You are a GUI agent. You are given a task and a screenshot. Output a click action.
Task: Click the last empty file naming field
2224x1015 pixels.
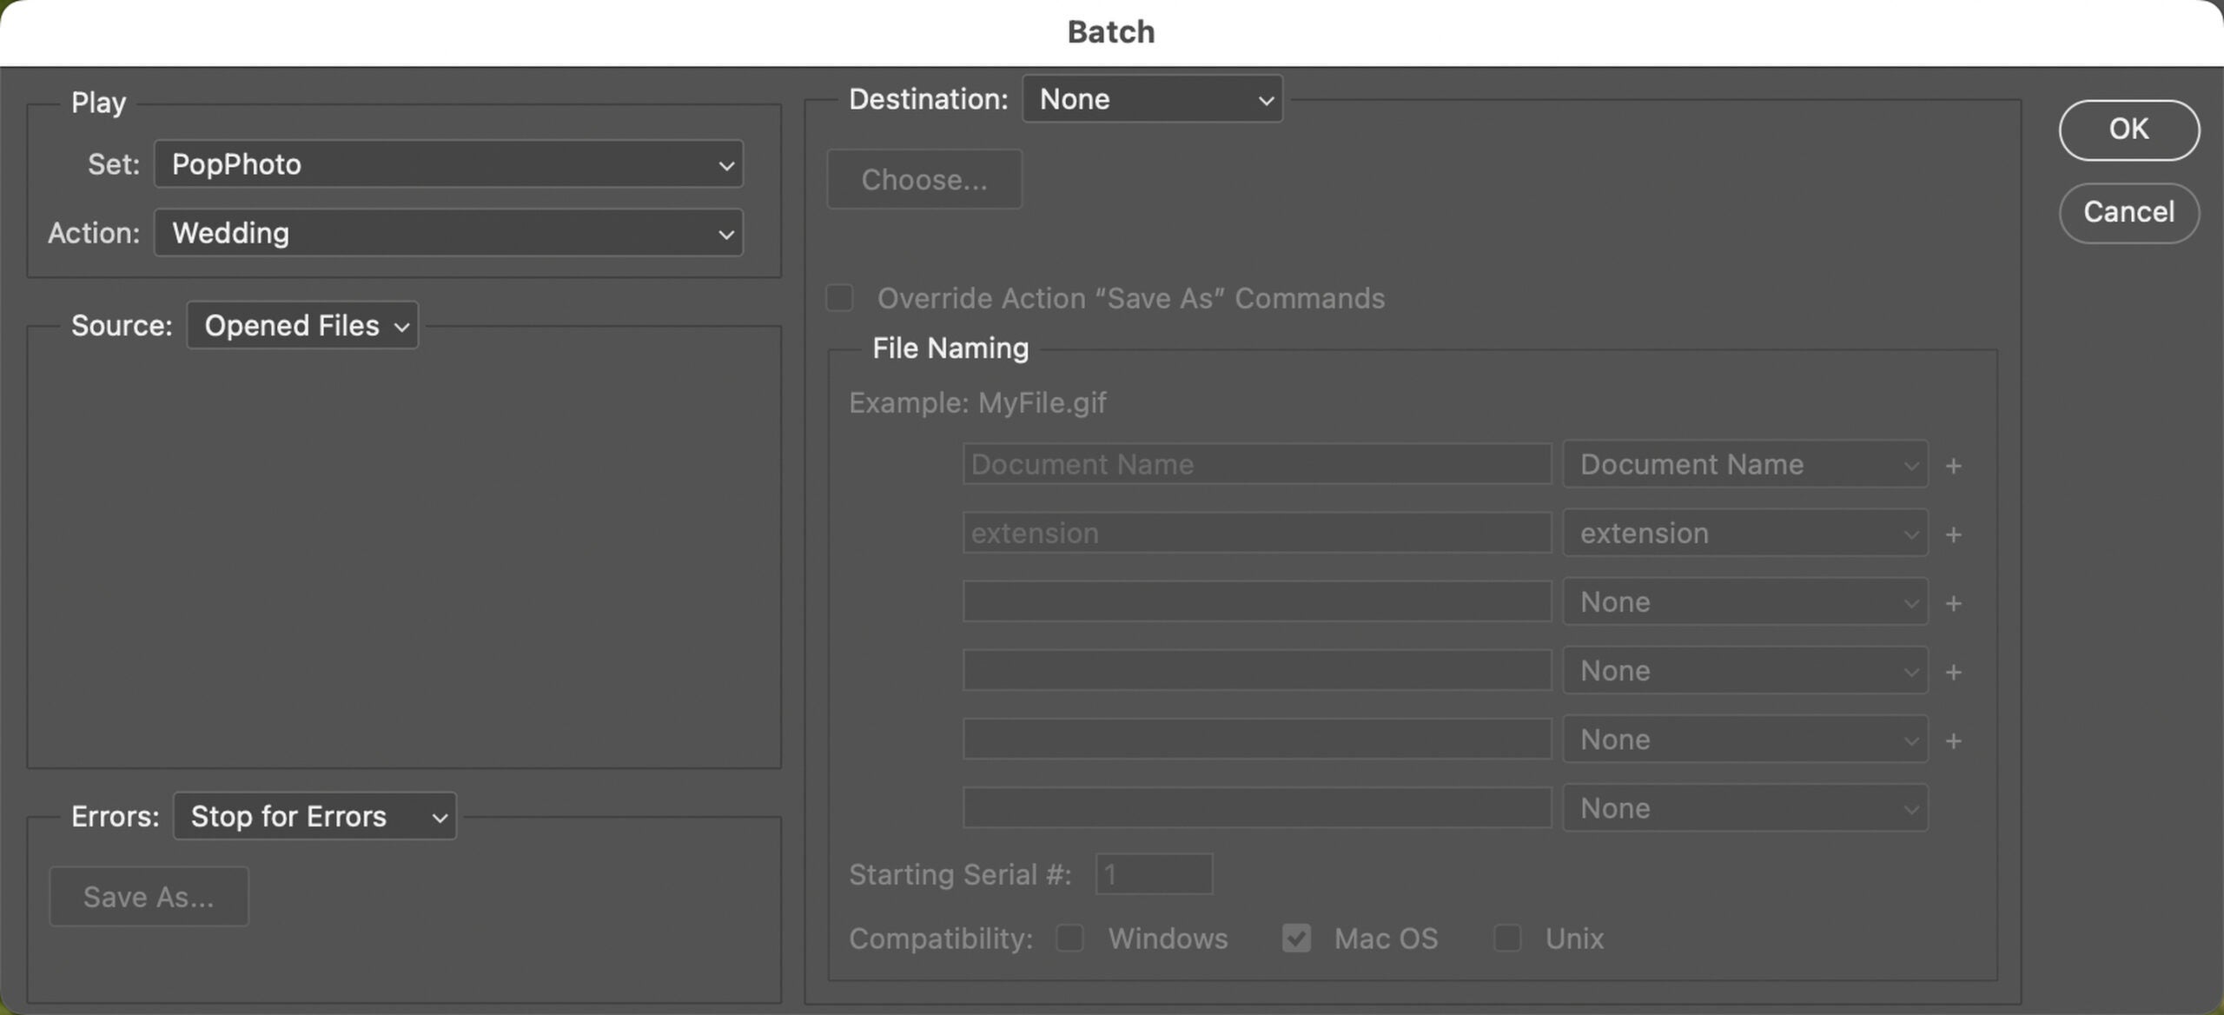(1257, 808)
